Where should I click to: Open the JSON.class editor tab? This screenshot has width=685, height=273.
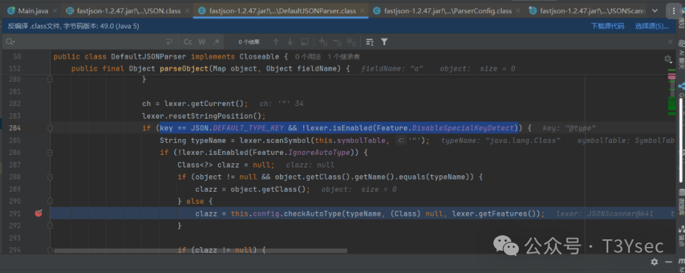pyautogui.click(x=128, y=11)
